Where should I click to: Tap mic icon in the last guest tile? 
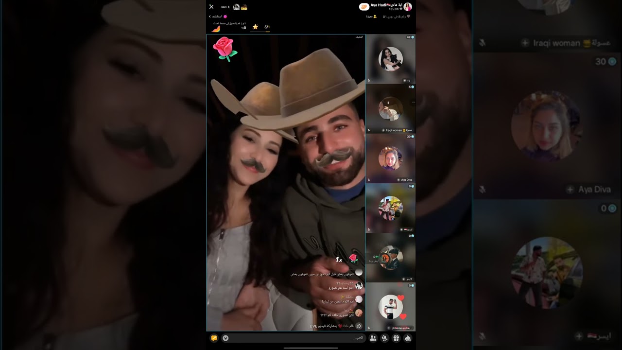pyautogui.click(x=369, y=328)
